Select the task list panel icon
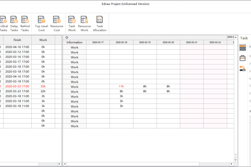251x167 pixels. (x=243, y=48)
